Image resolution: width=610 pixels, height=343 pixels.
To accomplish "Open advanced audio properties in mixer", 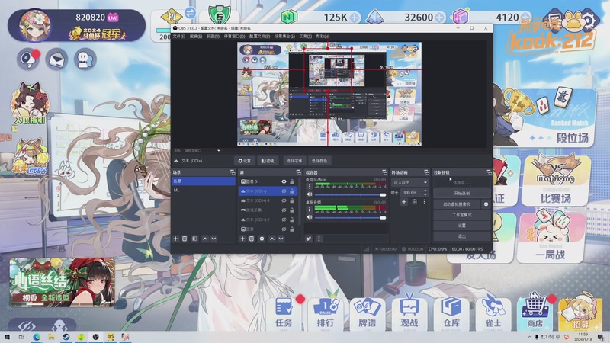I will point(309,239).
